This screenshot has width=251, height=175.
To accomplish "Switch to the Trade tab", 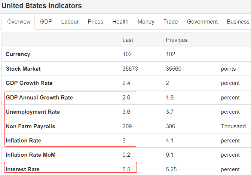I will [171, 22].
